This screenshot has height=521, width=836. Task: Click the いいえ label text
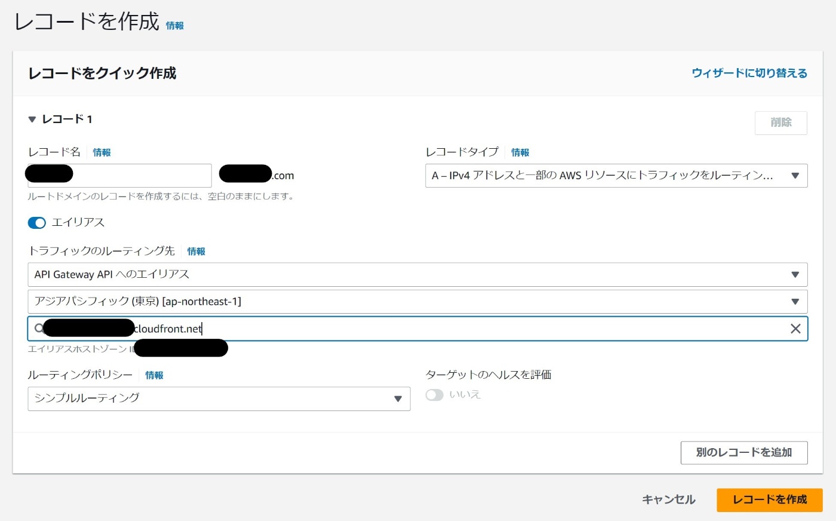tap(465, 395)
